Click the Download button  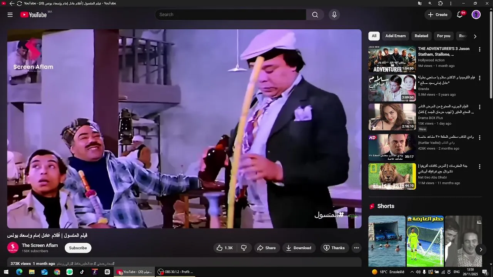click(x=299, y=248)
